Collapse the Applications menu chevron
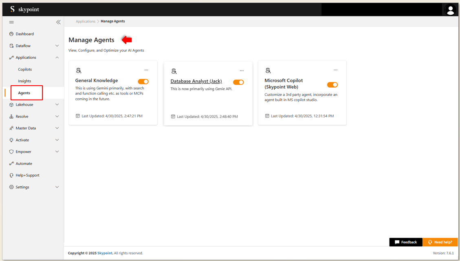 pos(57,58)
